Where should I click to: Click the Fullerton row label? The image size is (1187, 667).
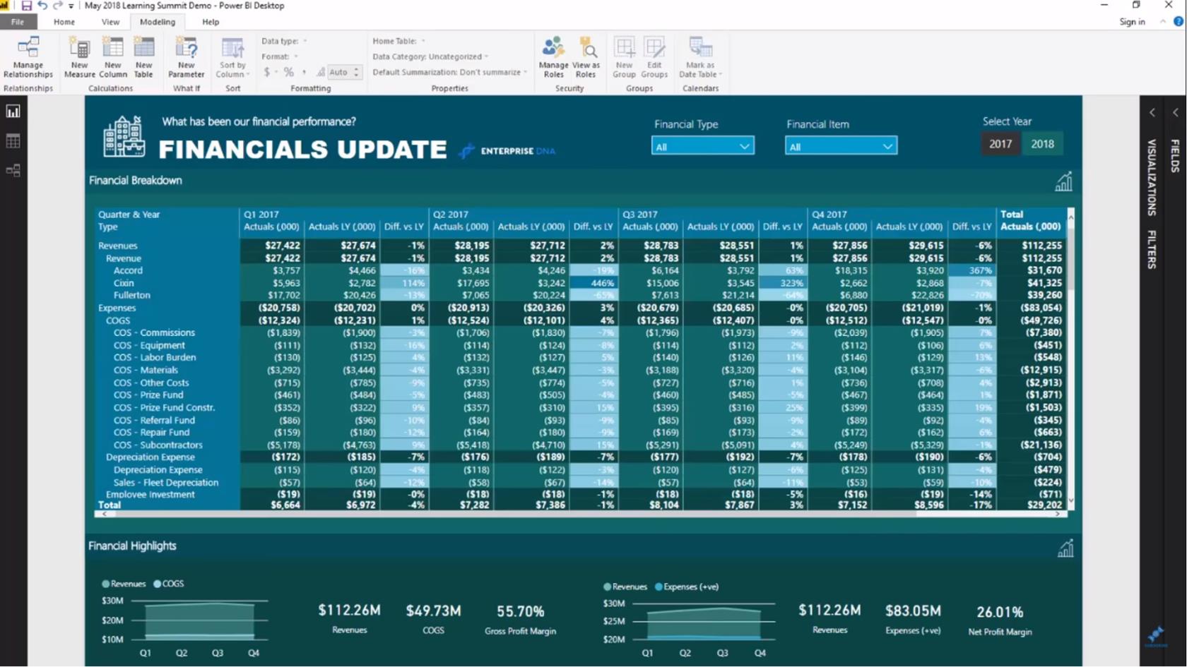tap(132, 295)
